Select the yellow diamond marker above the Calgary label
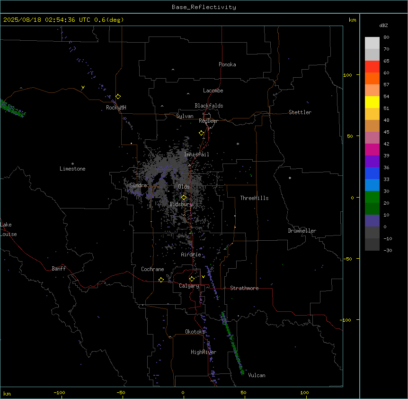This screenshot has width=408, height=399. coord(192,279)
